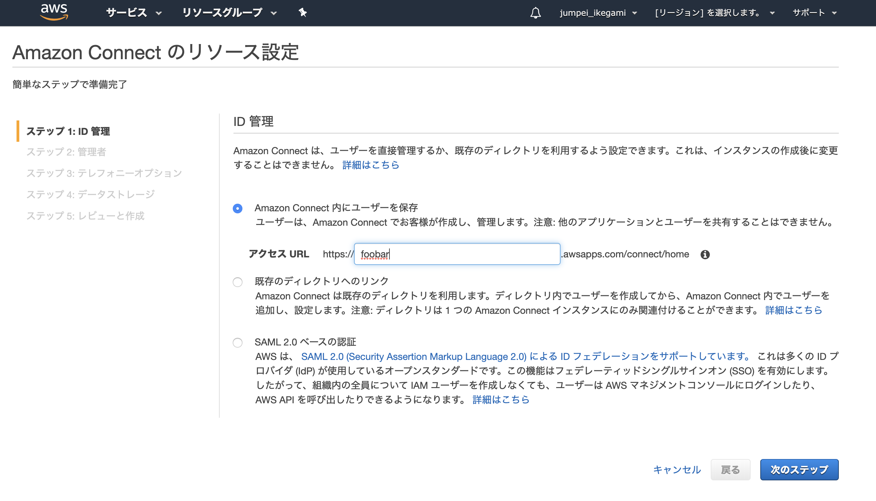Click the 'https://' prefix text
This screenshot has height=501, width=876.
338,254
